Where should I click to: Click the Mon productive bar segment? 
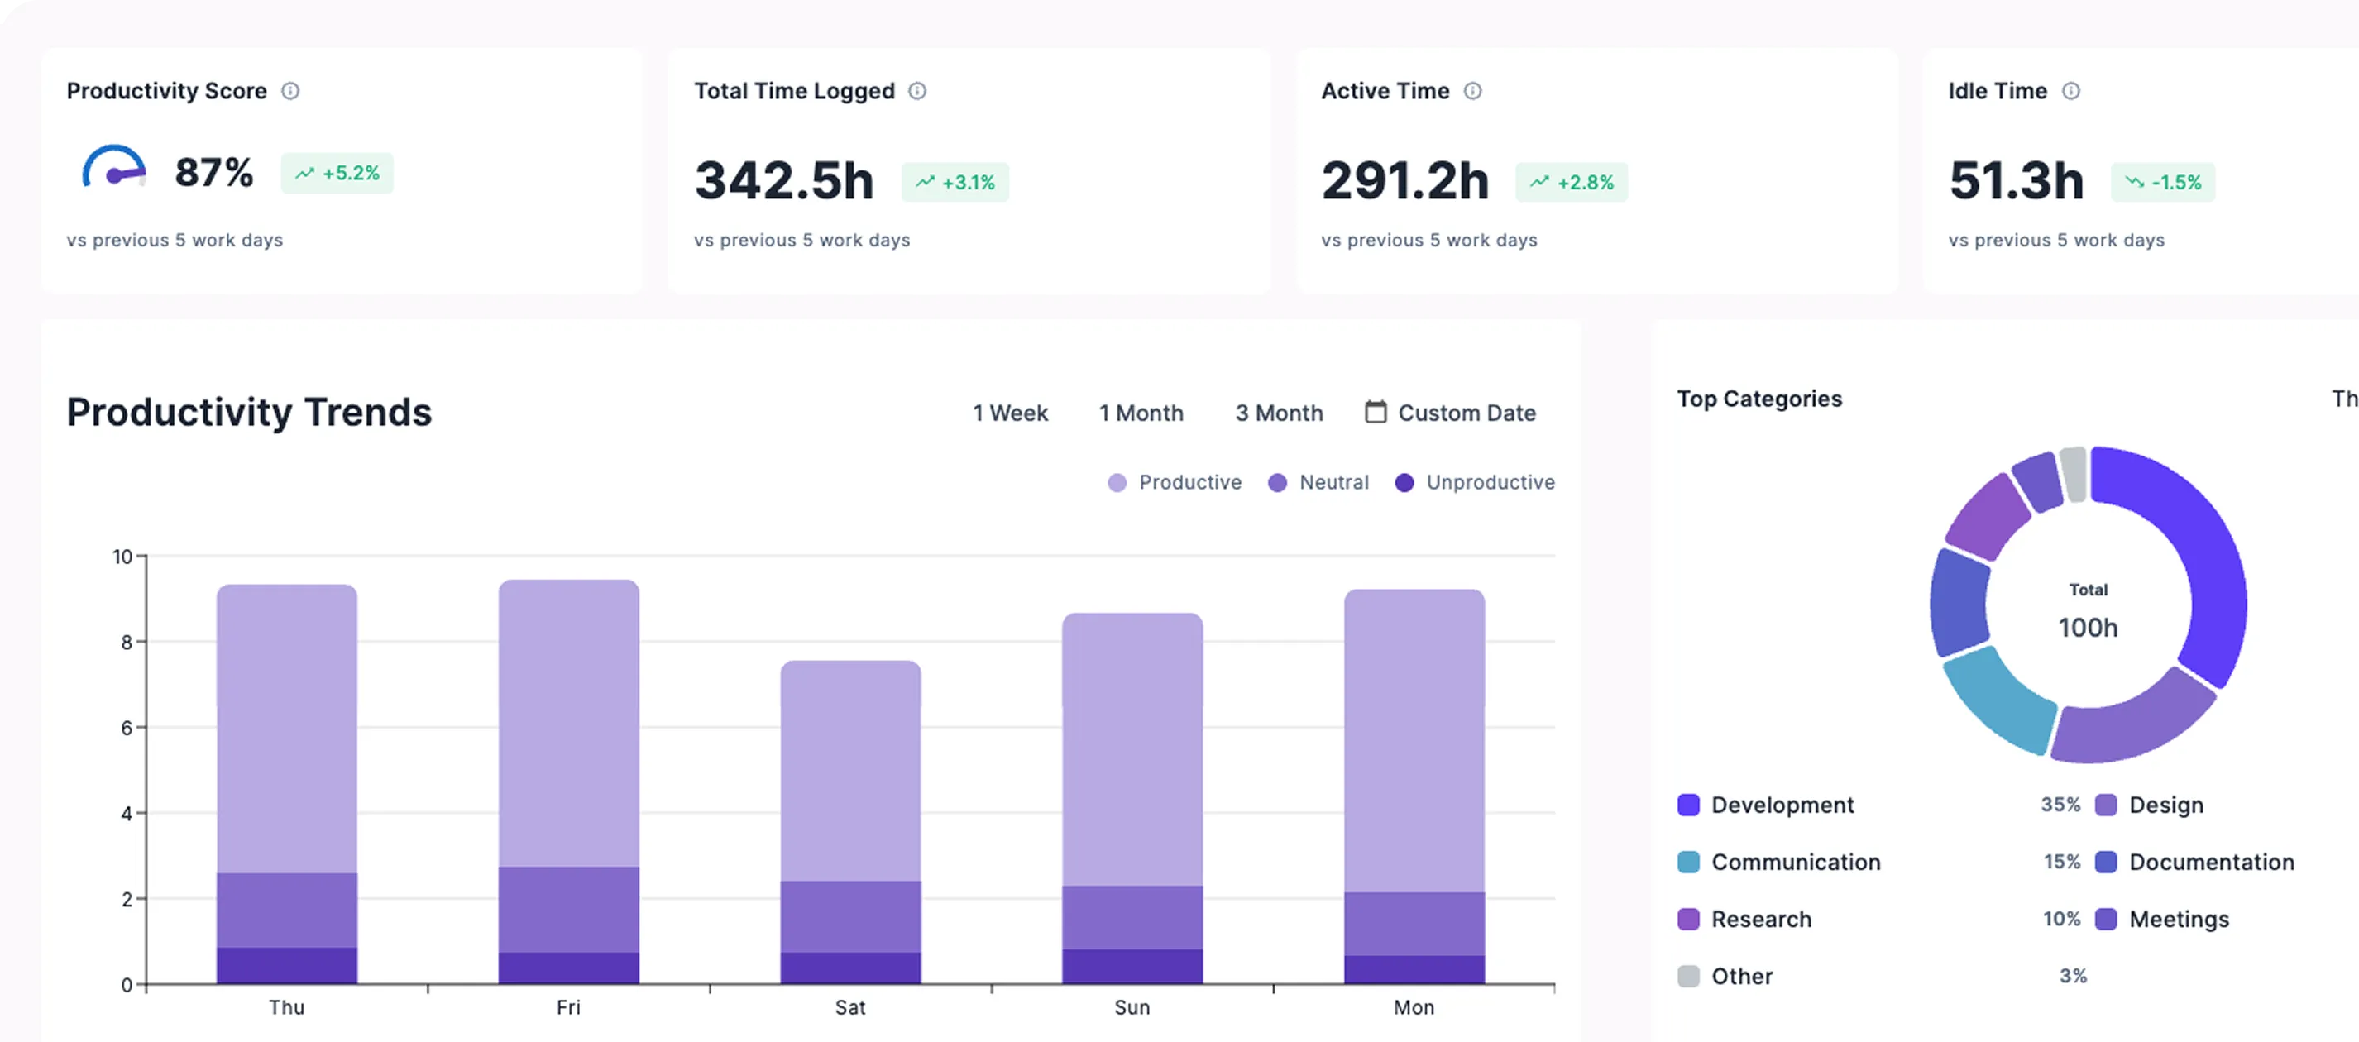pos(1415,741)
